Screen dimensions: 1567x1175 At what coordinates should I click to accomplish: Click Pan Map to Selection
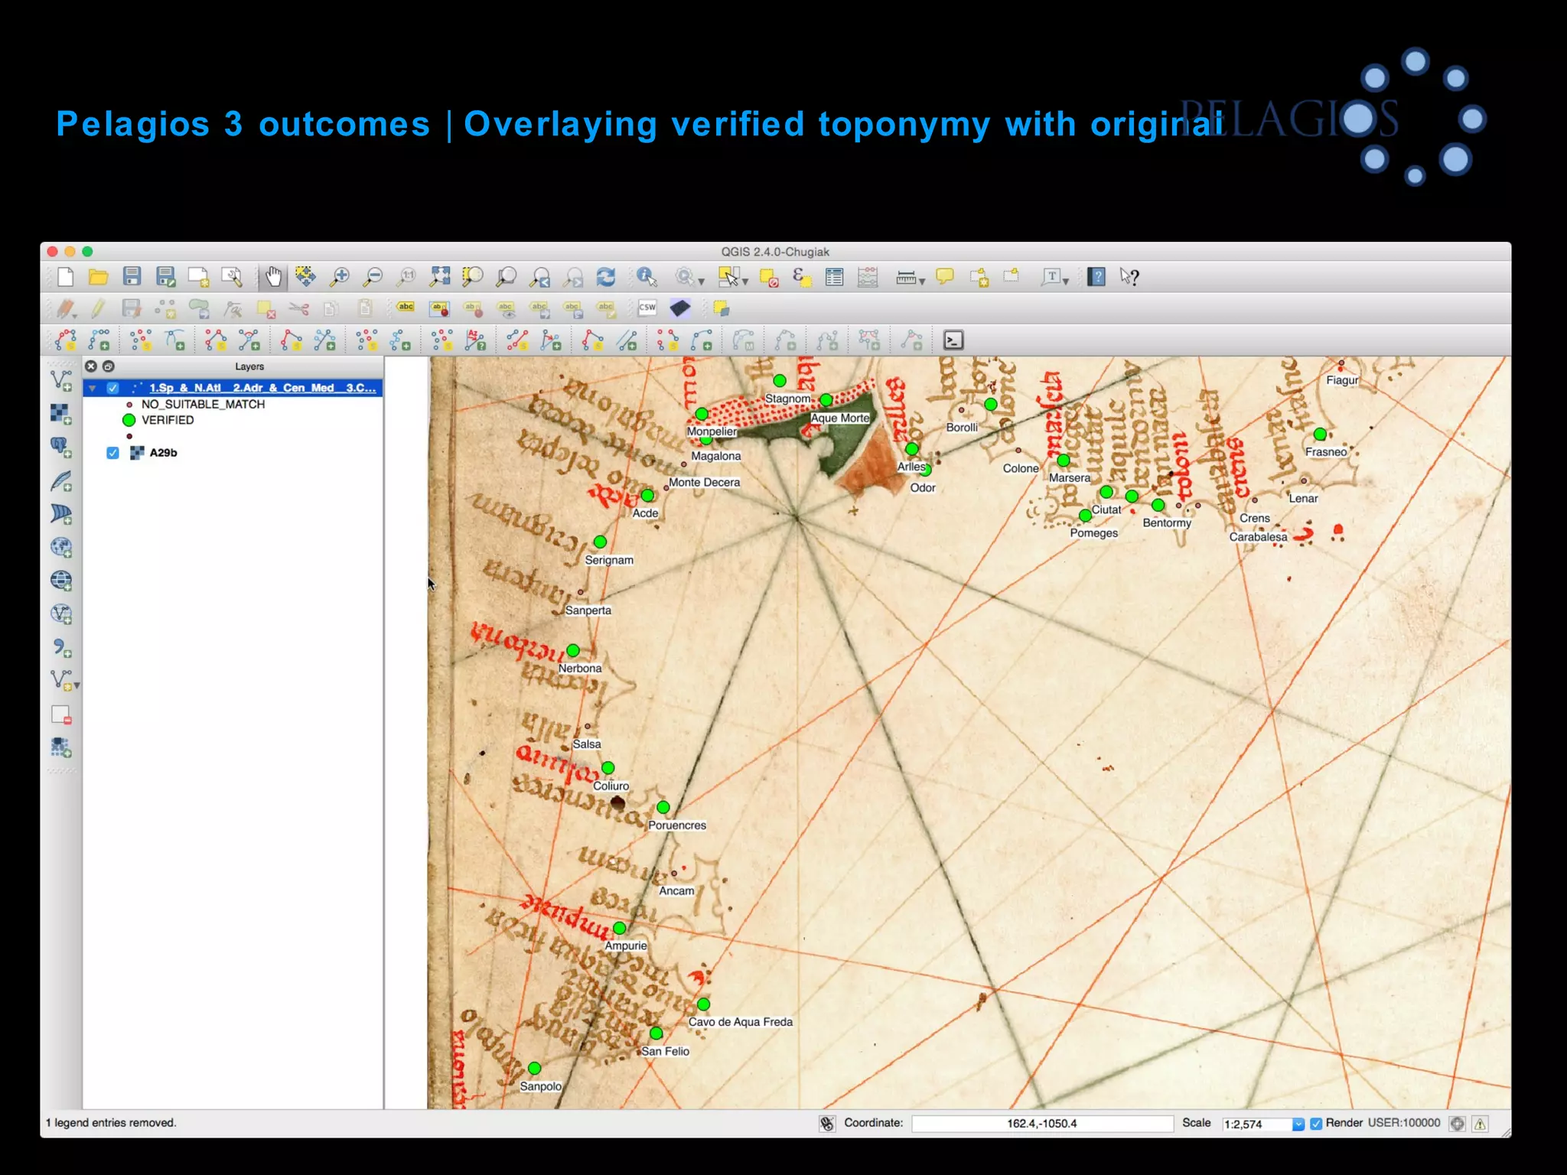click(306, 277)
